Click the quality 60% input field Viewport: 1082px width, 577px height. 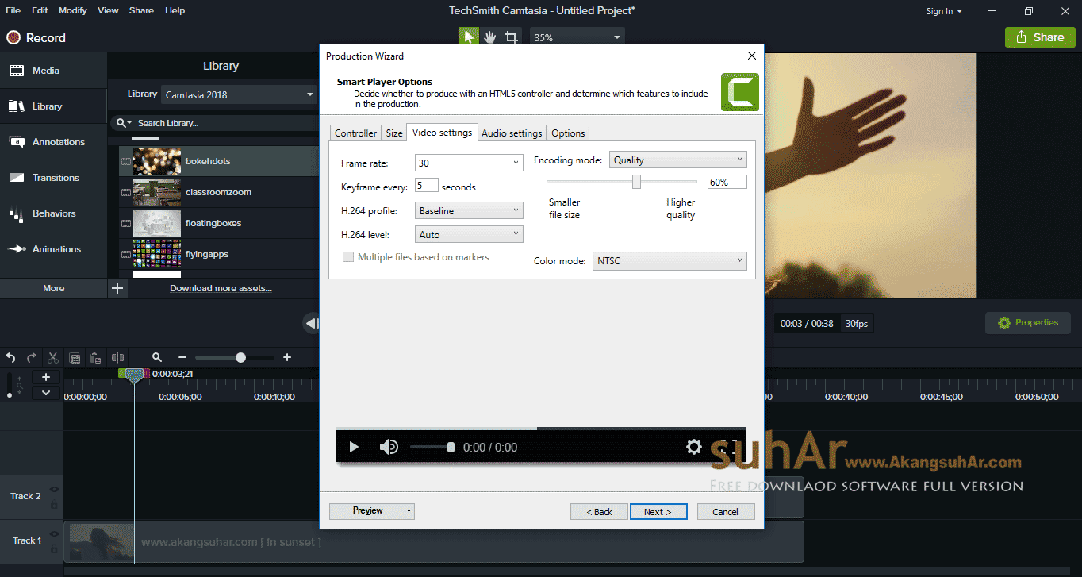coord(727,182)
